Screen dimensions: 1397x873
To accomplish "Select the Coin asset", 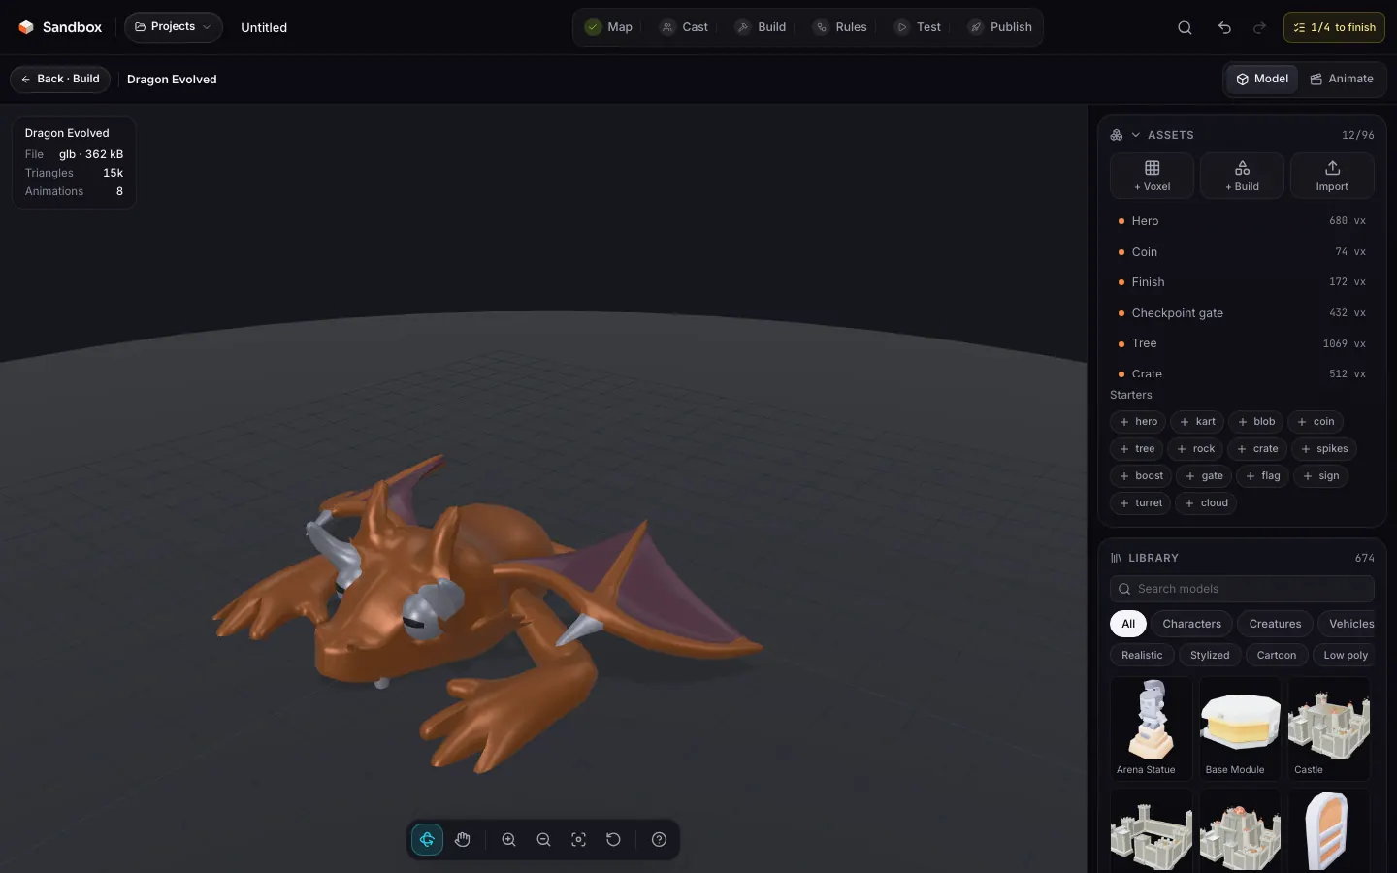I will 1242,252.
